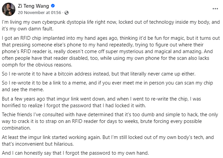
Task: Click the paragraph about linking to a meme
Action: 110,86
